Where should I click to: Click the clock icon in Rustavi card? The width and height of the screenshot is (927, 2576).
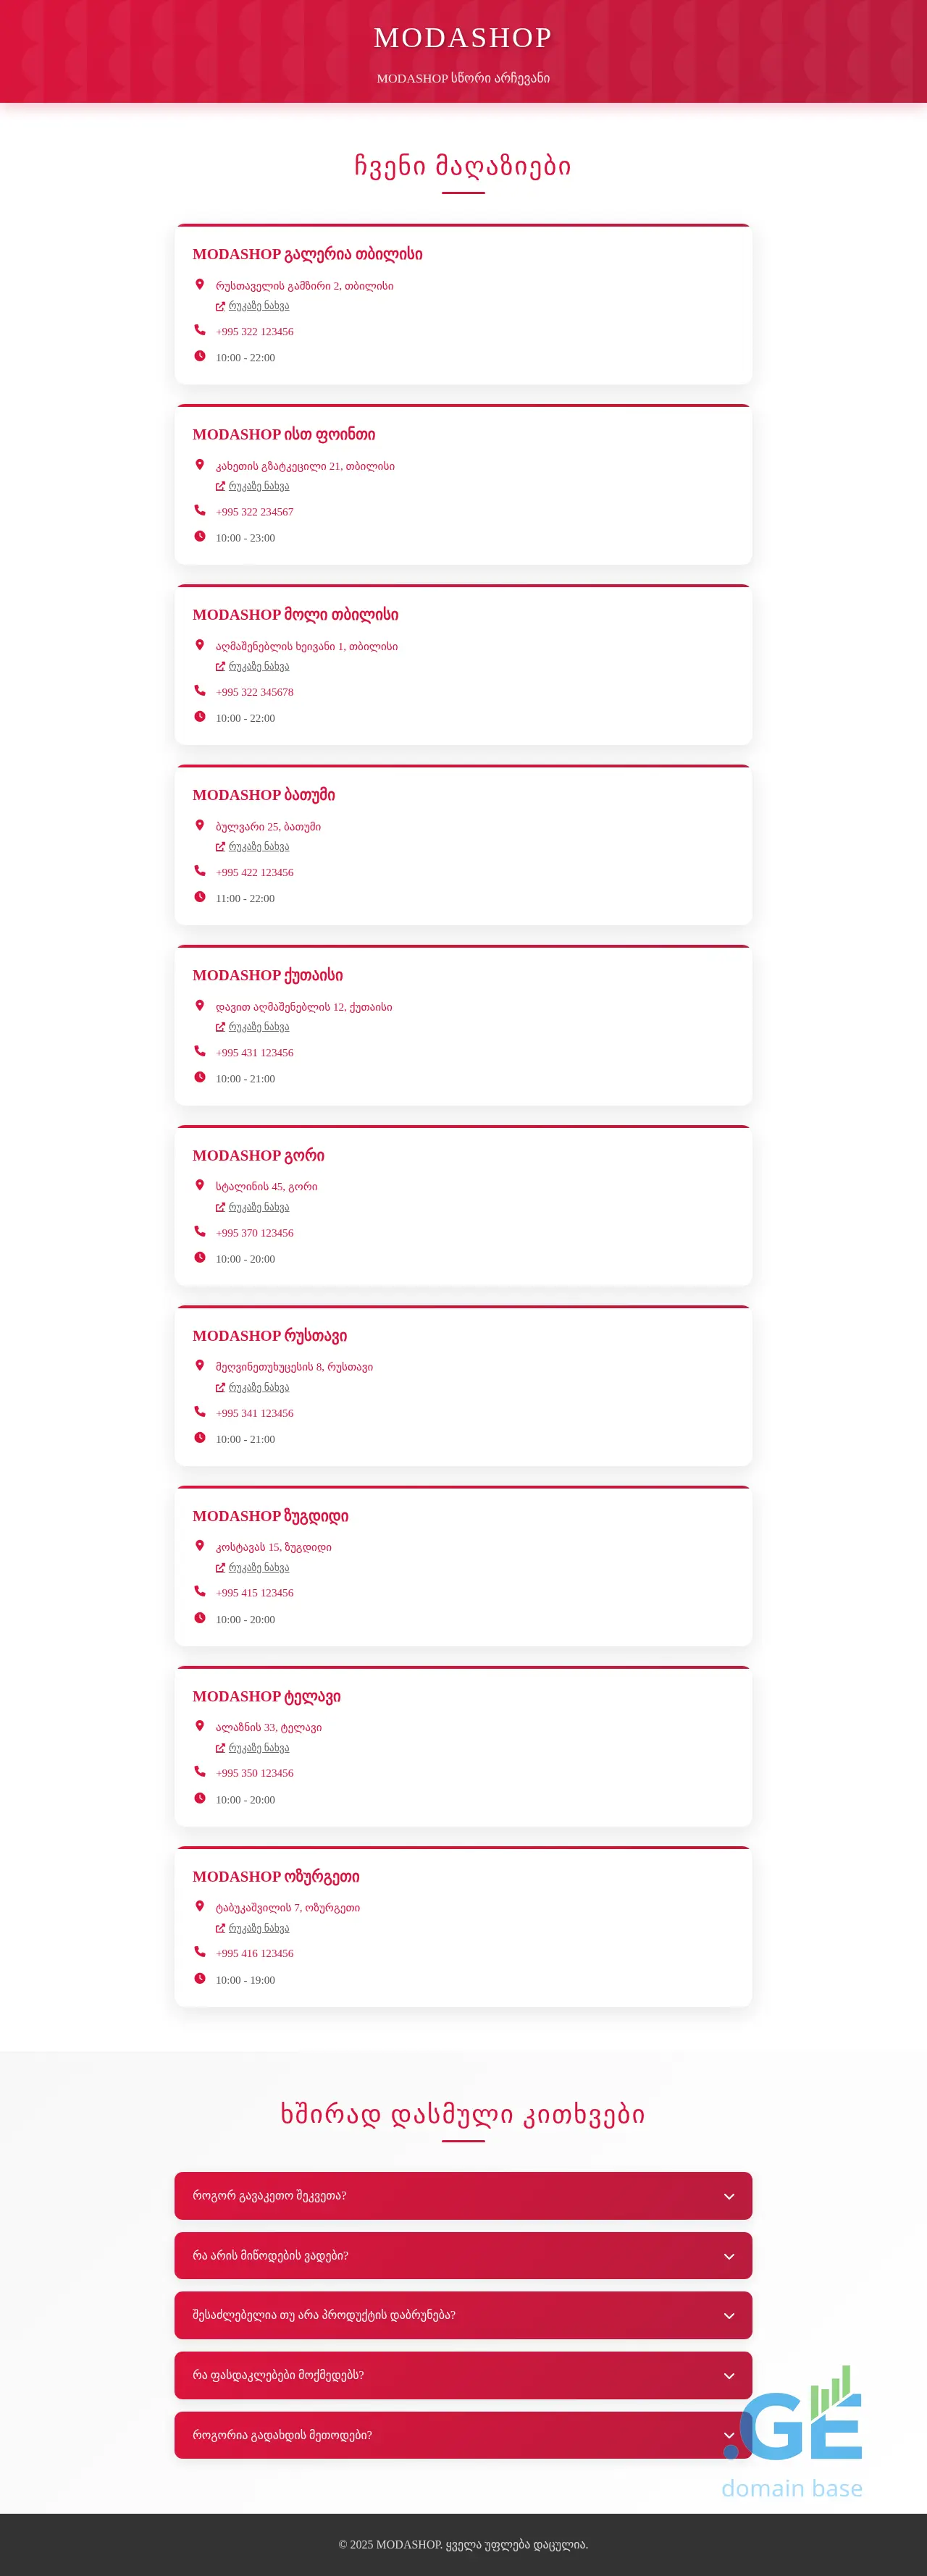coord(200,1437)
